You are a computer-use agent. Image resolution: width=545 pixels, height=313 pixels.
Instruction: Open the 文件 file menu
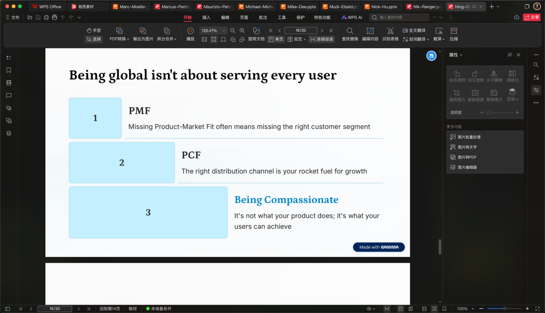click(x=13, y=17)
